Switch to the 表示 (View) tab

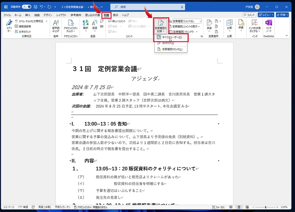pyautogui.click(x=116, y=15)
